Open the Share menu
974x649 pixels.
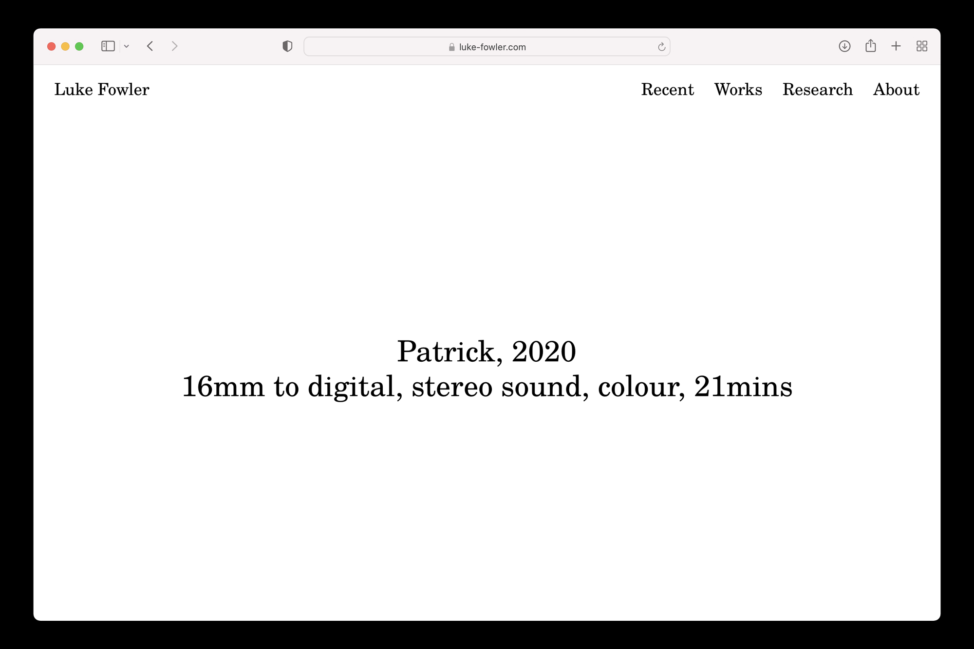click(x=871, y=46)
